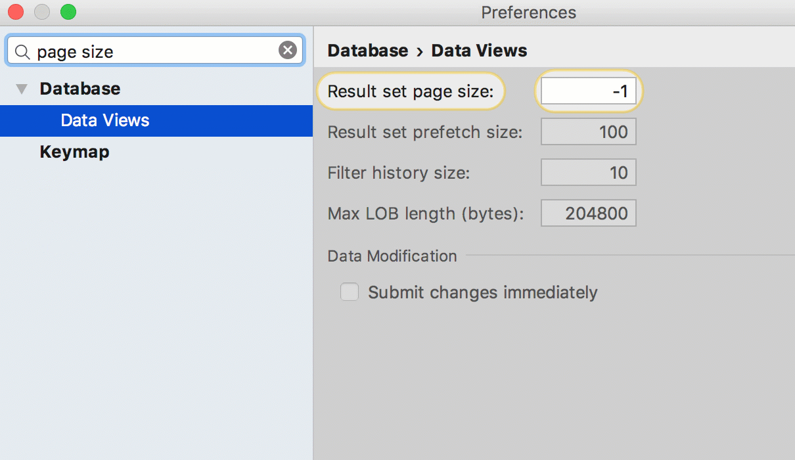Maximize Preferences using the green button
Viewport: 795px width, 460px height.
coord(68,12)
